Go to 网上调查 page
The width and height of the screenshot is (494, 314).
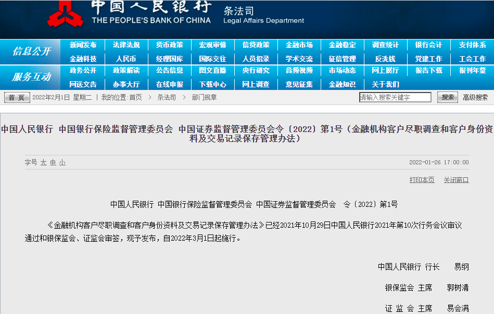pyautogui.click(x=256, y=84)
